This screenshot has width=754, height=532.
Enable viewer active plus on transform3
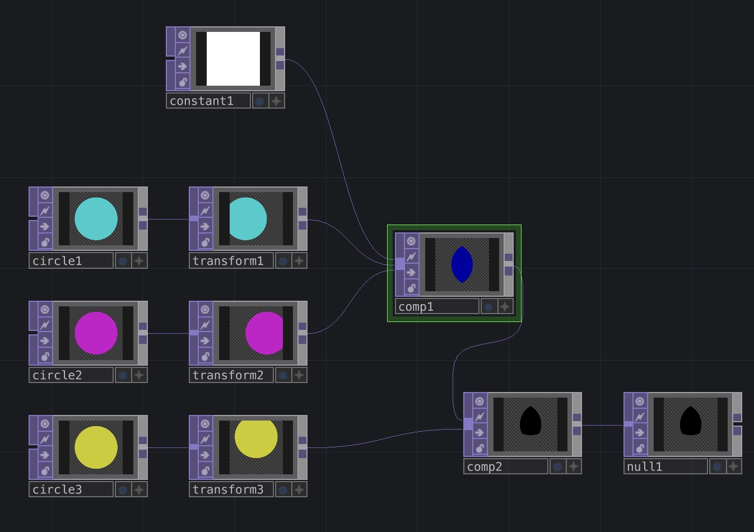[299, 489]
